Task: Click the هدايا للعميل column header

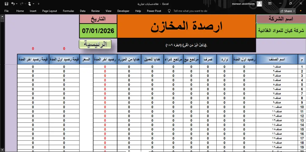Action: [x=152, y=59]
